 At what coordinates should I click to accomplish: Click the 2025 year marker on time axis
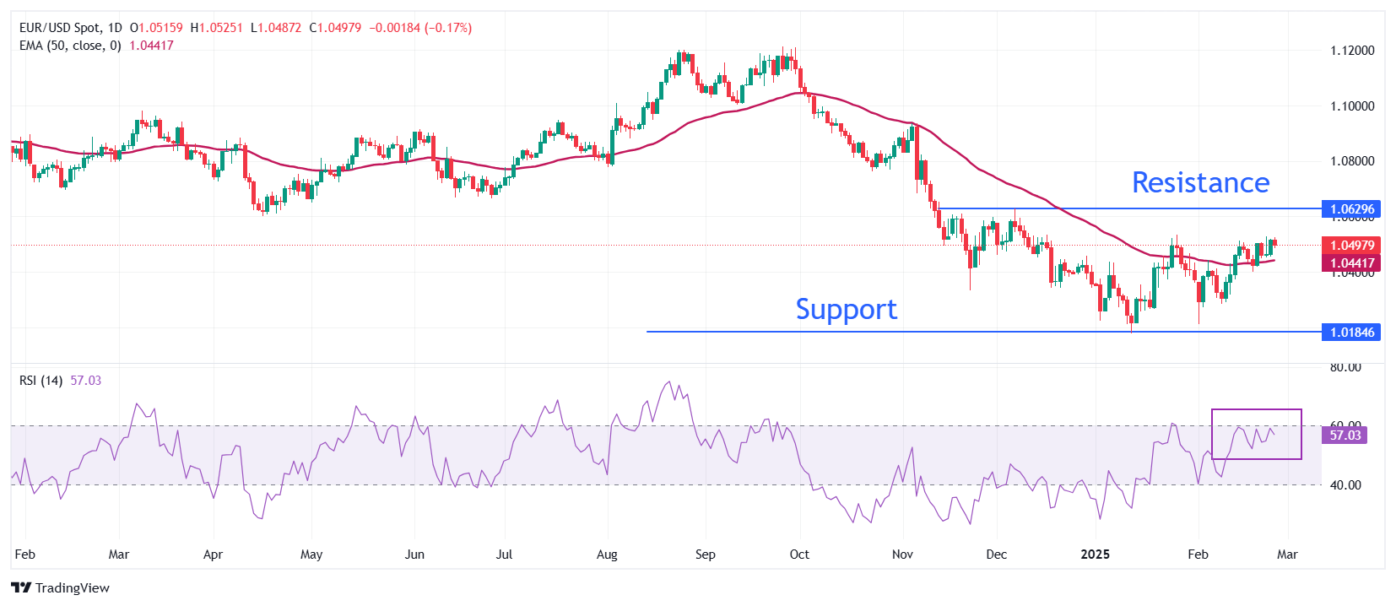pyautogui.click(x=1095, y=555)
